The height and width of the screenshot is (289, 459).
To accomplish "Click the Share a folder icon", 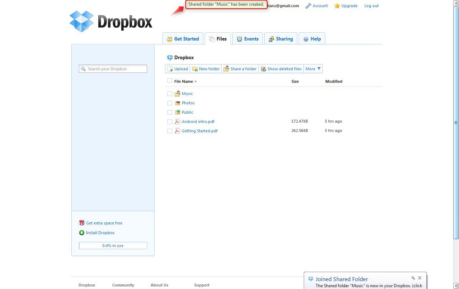I will 226,69.
